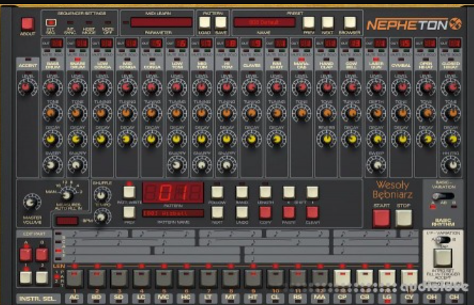Open the Hi Tom OUT selector
The image size is (474, 305).
point(231,44)
